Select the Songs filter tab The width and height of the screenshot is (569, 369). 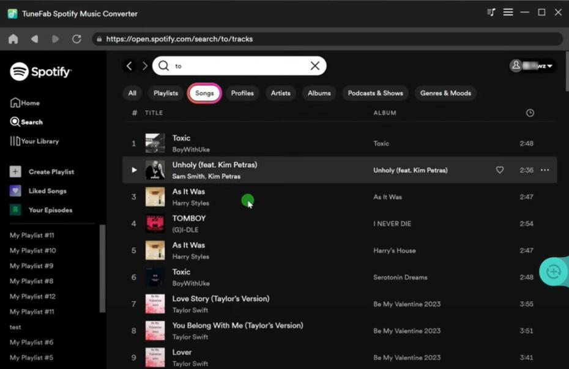tap(205, 93)
